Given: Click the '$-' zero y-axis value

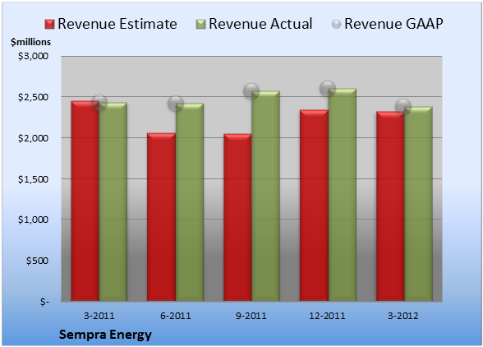Looking at the screenshot, I should coord(44,302).
